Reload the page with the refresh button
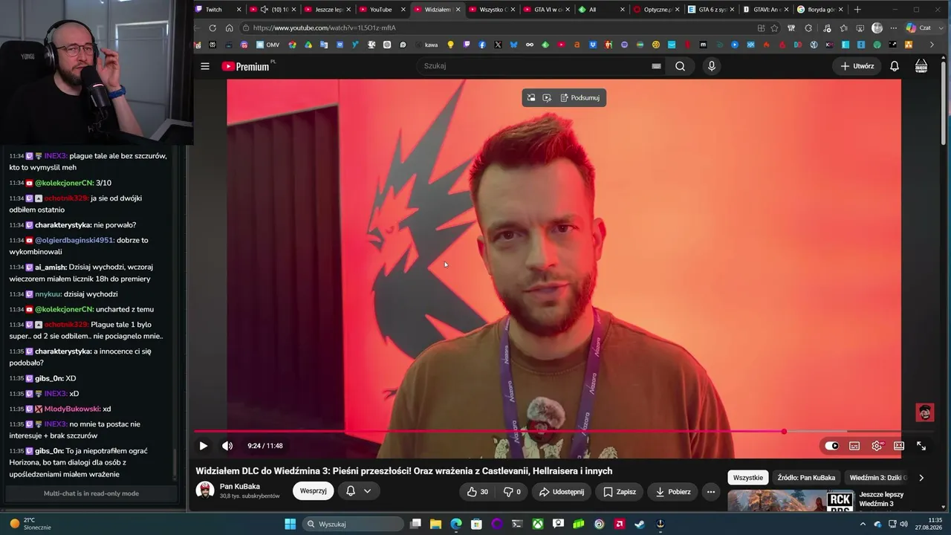The width and height of the screenshot is (951, 535). (x=212, y=28)
